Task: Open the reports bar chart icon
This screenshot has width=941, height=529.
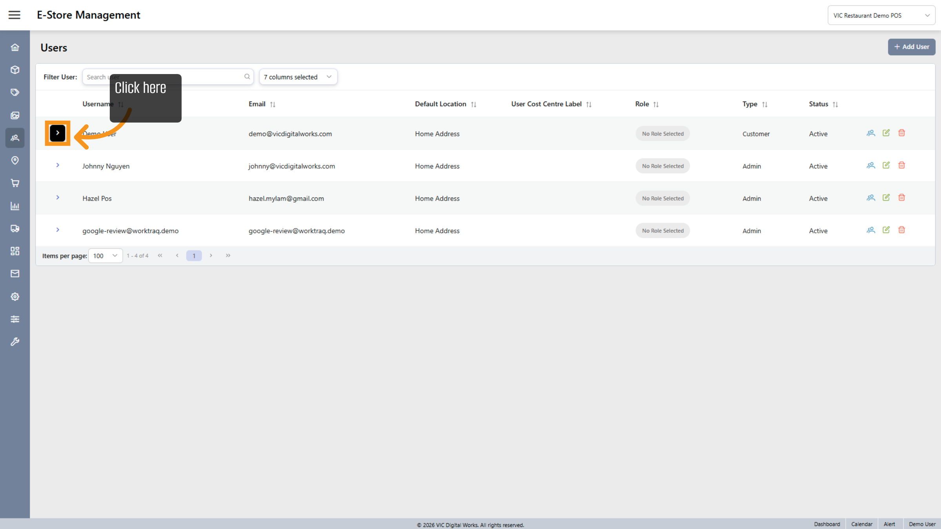Action: click(x=15, y=206)
